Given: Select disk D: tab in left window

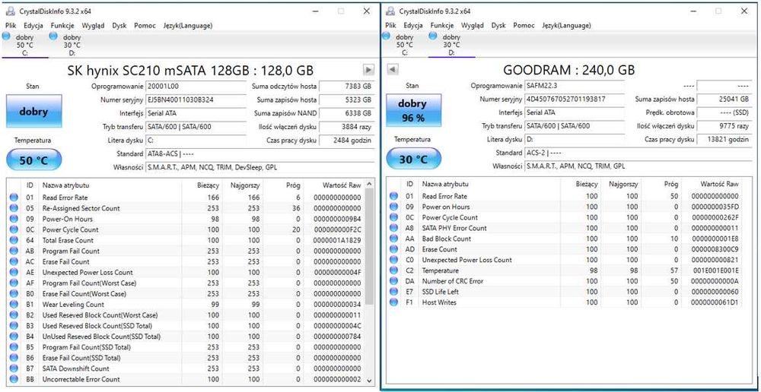Looking at the screenshot, I should (x=72, y=45).
